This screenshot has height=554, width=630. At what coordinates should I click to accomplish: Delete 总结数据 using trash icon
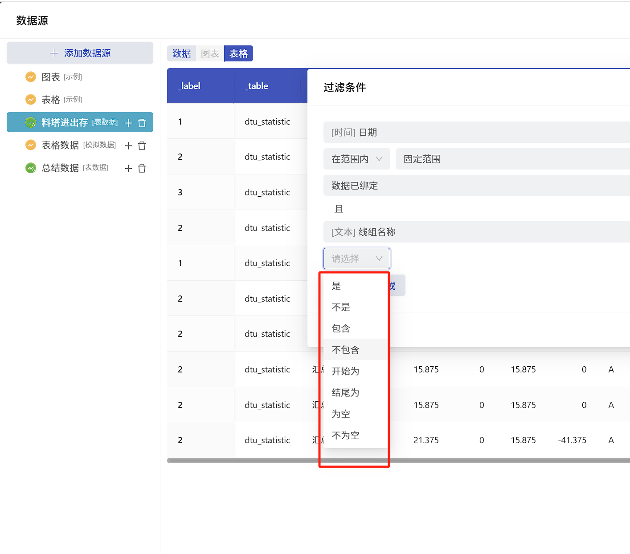142,168
